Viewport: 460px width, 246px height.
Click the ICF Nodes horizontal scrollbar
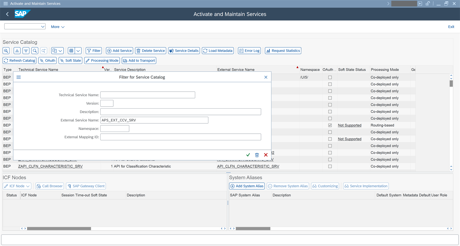click(59, 228)
